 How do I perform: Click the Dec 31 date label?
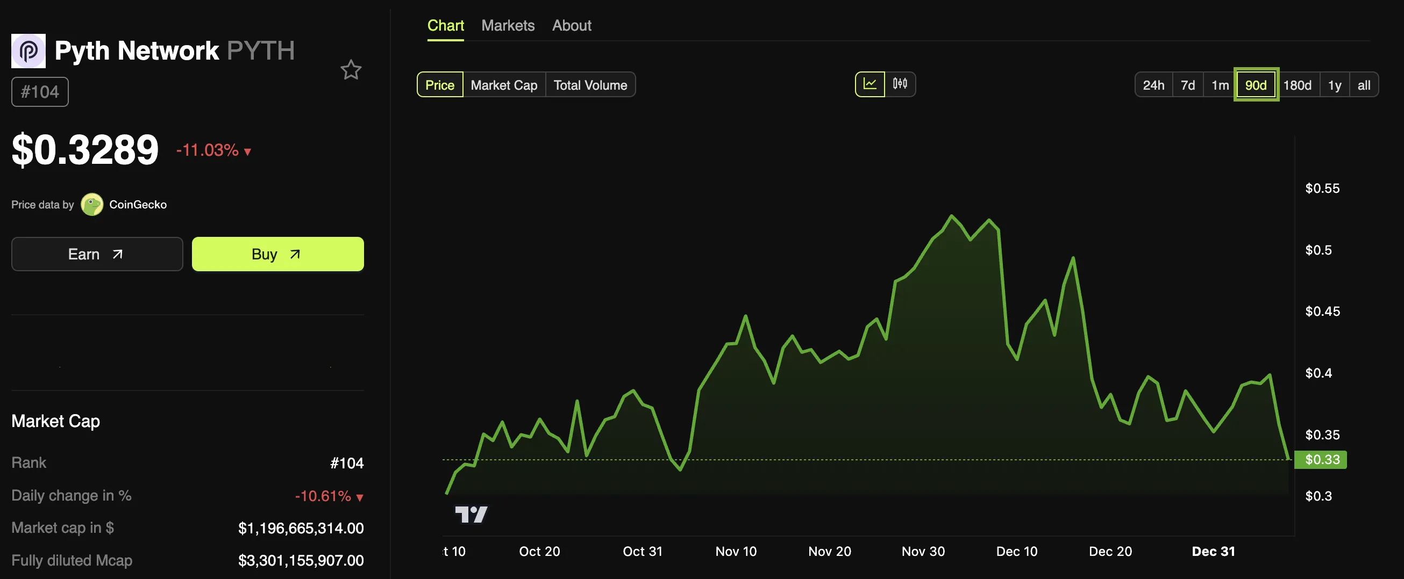tap(1213, 552)
